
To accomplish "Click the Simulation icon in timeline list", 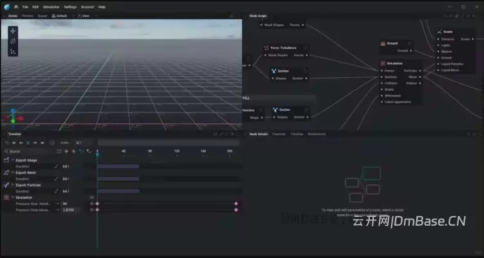I will click(x=6, y=198).
